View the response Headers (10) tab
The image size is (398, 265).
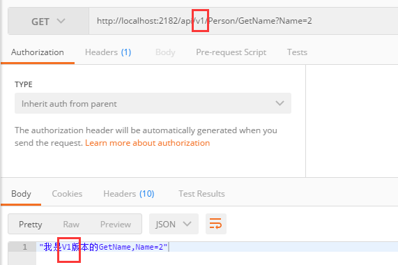129,194
